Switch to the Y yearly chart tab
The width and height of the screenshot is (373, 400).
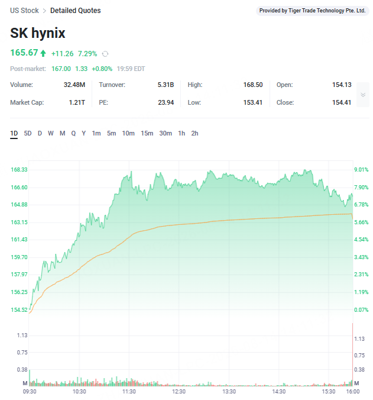tap(83, 133)
